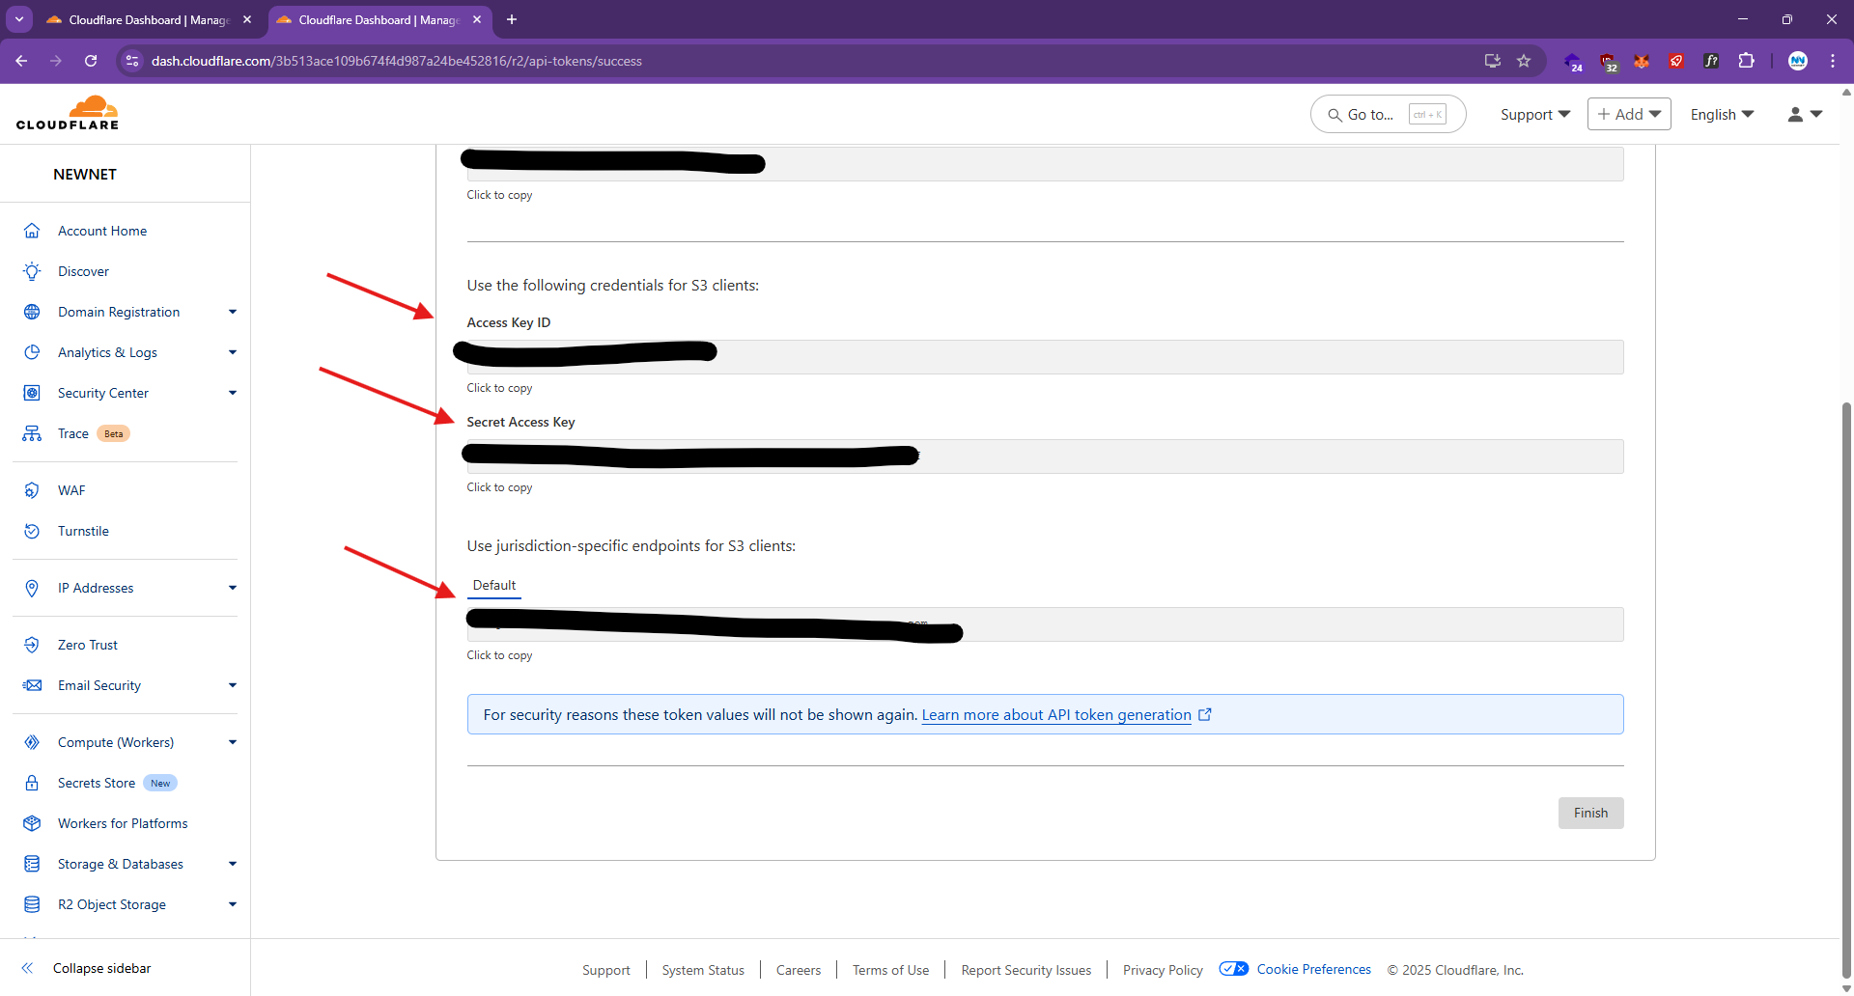
Task: Expand the R2 Object Storage submenu arrow
Action: coord(233,904)
